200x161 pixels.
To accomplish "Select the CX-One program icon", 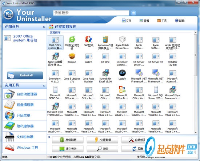I will tap(105, 56).
